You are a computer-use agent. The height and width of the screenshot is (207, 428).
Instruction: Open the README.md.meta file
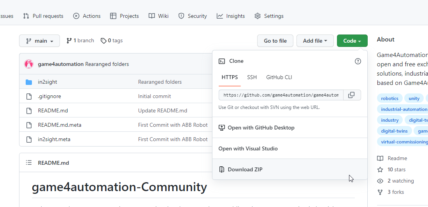click(60, 125)
